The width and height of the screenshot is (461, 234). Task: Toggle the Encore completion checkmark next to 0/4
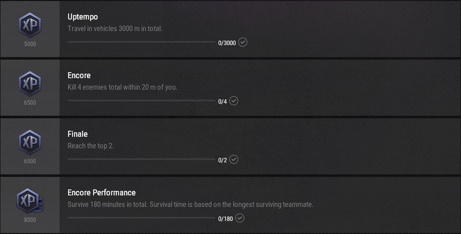coord(234,101)
